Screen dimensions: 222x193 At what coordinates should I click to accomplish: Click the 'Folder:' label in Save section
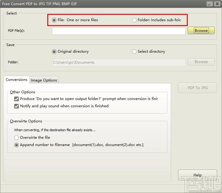(x=13, y=62)
